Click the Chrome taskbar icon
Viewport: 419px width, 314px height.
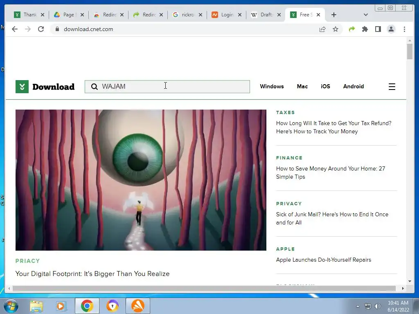[87, 306]
